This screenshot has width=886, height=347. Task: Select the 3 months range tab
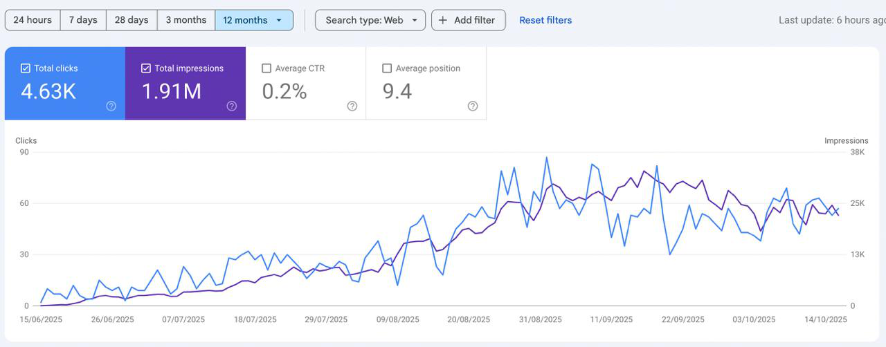(x=186, y=20)
